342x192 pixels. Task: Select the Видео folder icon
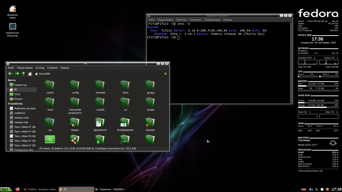tap(75, 122)
